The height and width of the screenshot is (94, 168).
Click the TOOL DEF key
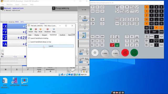tap(122, 23)
